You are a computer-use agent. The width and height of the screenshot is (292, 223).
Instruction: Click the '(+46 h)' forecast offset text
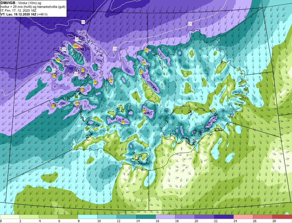(42, 14)
